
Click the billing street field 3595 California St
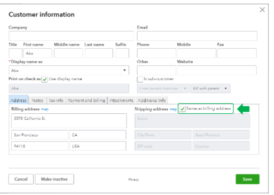pyautogui.click(x=69, y=121)
